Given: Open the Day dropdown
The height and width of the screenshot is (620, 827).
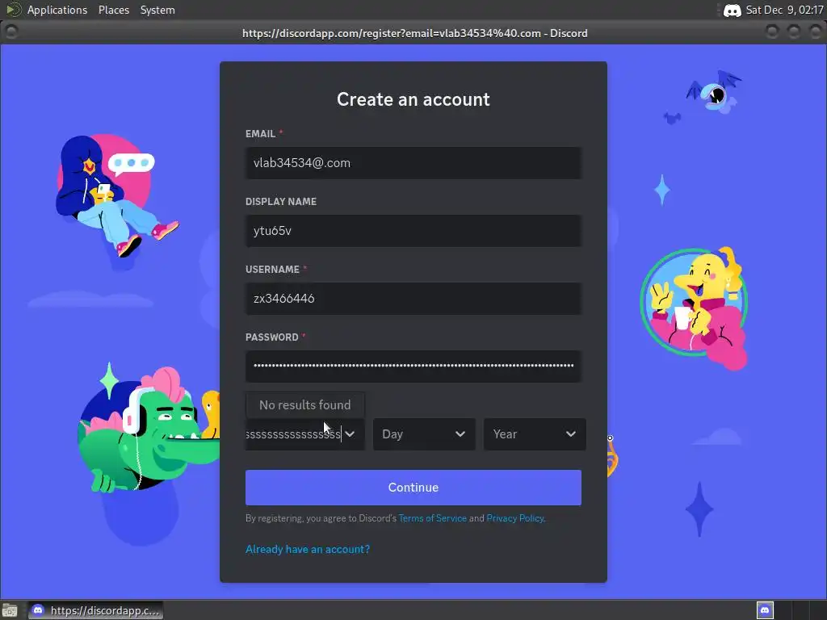Looking at the screenshot, I should point(424,434).
